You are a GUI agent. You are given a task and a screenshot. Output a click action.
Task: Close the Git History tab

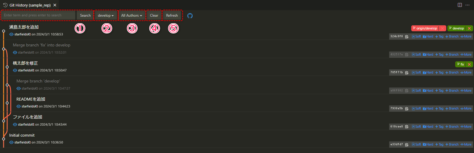click(x=55, y=5)
